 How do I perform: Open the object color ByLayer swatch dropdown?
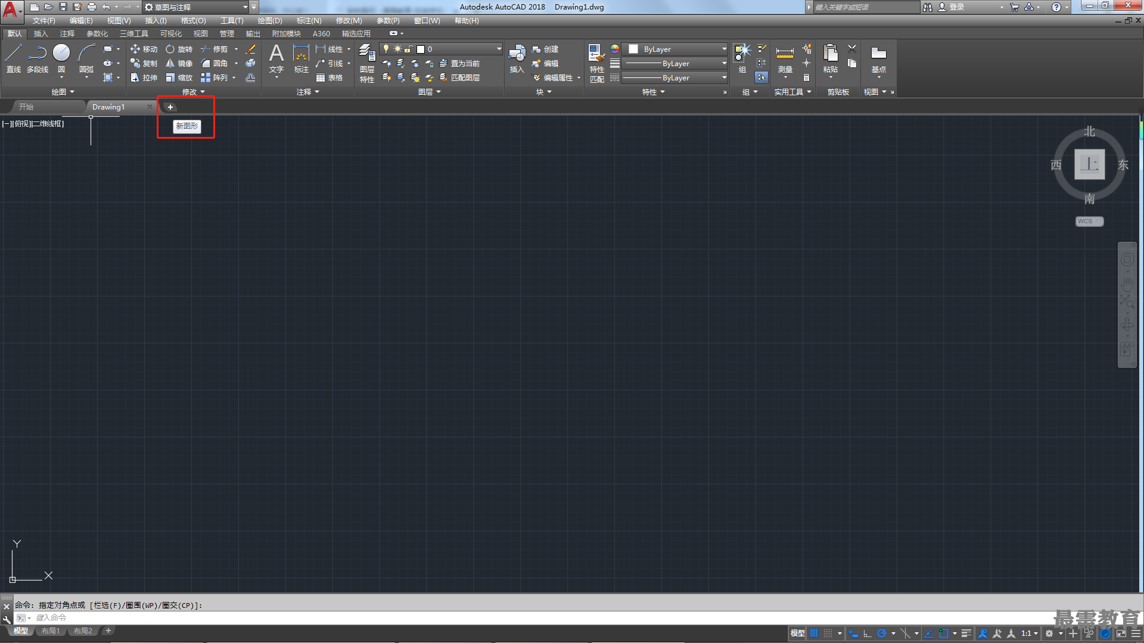coord(674,49)
